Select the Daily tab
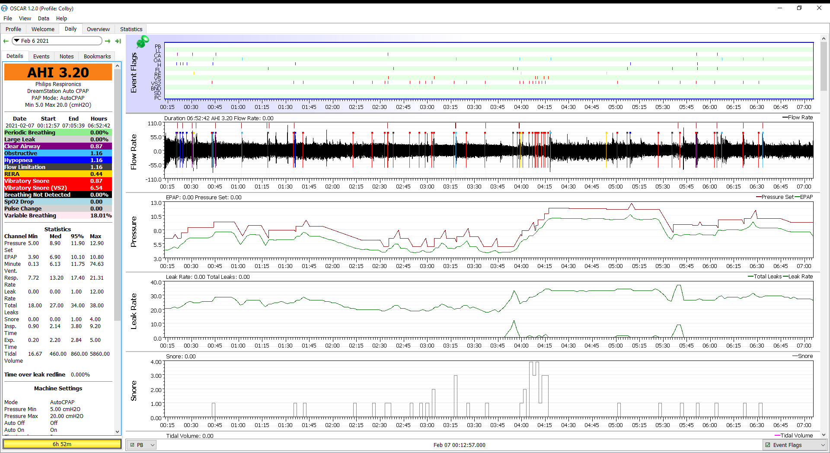The image size is (830, 453). pos(70,29)
